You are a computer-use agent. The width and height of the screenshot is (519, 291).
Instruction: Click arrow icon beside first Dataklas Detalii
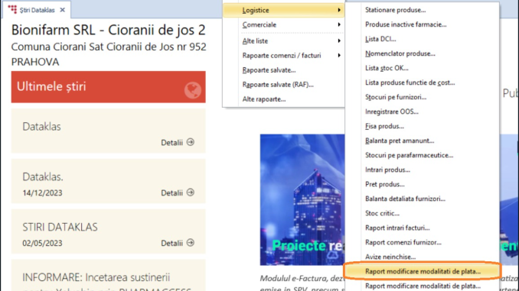[x=191, y=142]
